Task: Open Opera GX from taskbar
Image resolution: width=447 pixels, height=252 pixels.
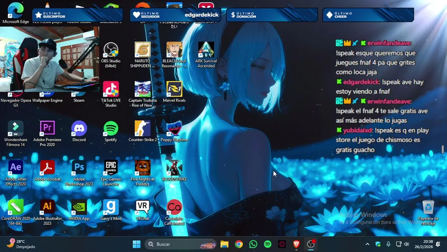Action: pyautogui.click(x=282, y=244)
